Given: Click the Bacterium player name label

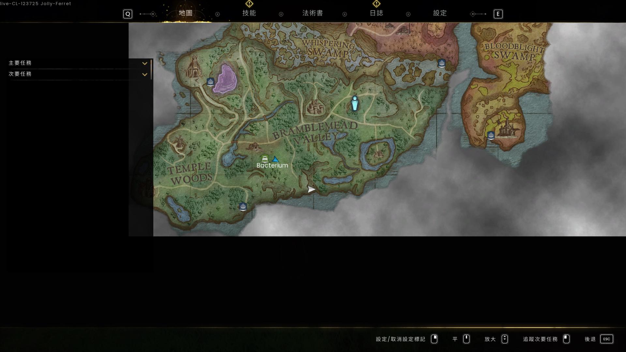Looking at the screenshot, I should click(x=272, y=166).
